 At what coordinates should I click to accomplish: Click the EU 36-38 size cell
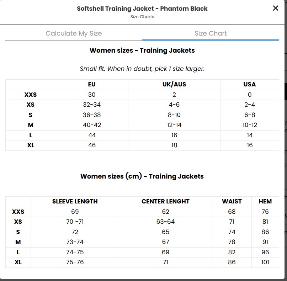click(92, 115)
